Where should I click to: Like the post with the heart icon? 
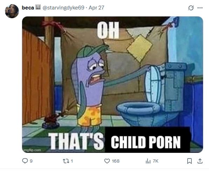tap(107, 161)
